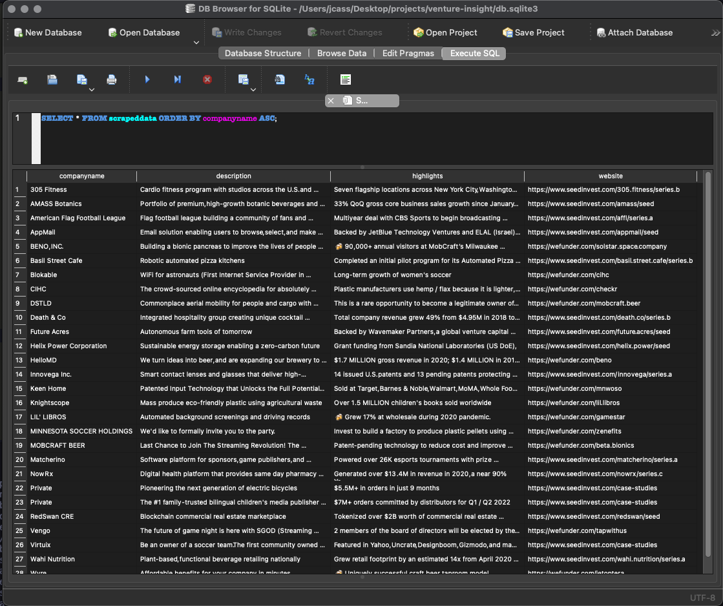
Task: Click the wefunder.com/zenefits website cell
Action: tap(611, 431)
